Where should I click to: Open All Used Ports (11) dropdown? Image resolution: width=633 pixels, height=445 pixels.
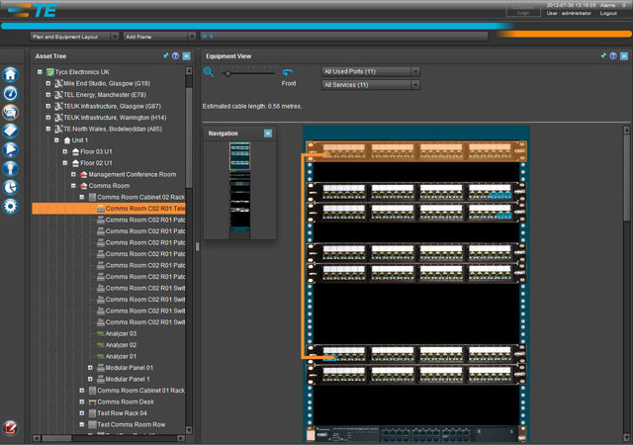tap(371, 71)
